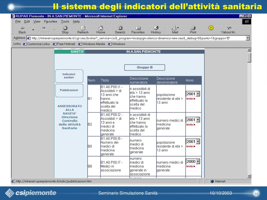Open the Mail button dropdown arrow

coord(178,28)
